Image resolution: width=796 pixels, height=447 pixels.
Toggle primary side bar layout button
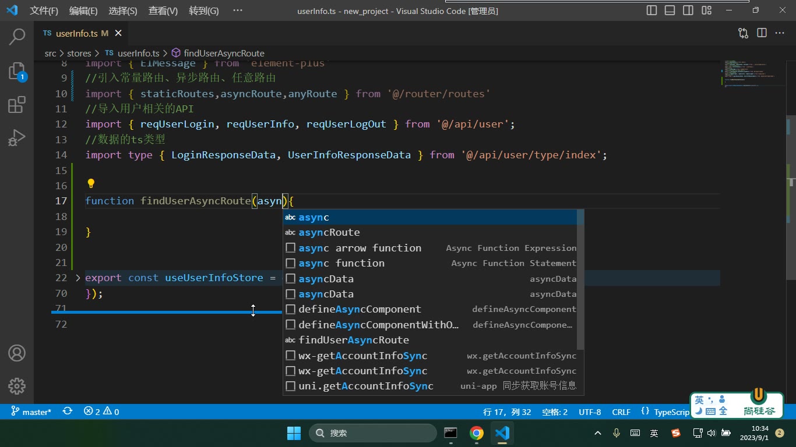[652, 10]
